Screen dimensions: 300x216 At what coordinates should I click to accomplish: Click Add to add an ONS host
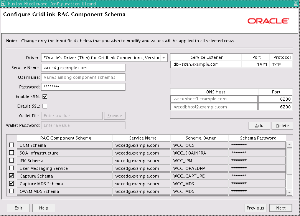259,126
